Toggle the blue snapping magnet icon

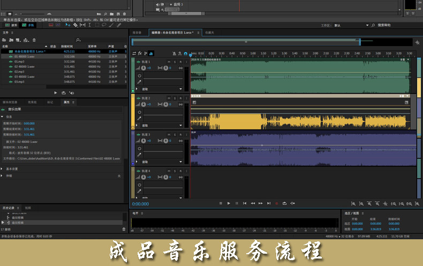tap(186, 54)
